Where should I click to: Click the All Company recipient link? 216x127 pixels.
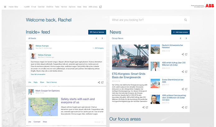pos(99,48)
